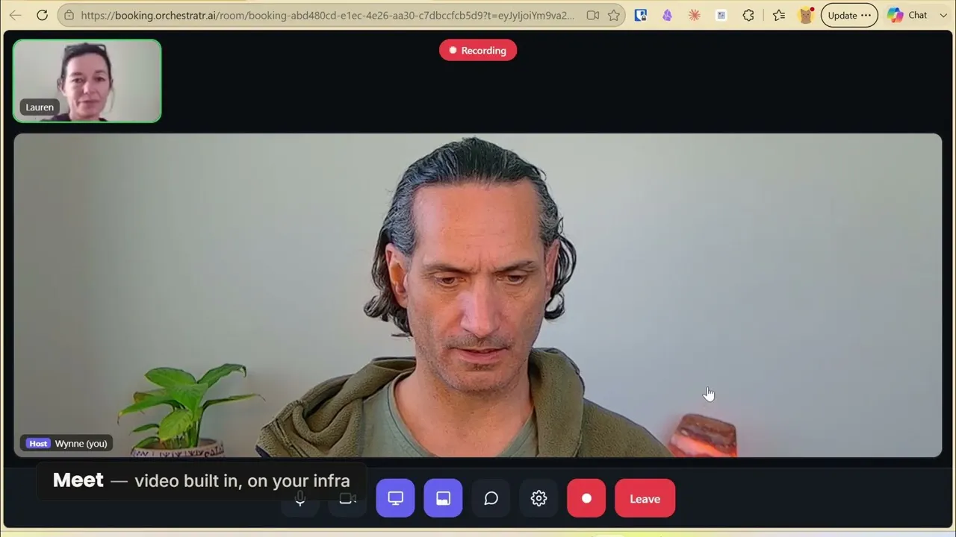Stop recording with the red record button

coord(586,498)
